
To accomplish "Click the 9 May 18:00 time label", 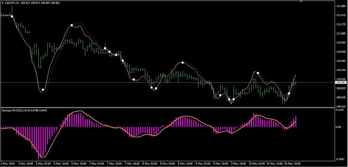I will click(238, 164).
